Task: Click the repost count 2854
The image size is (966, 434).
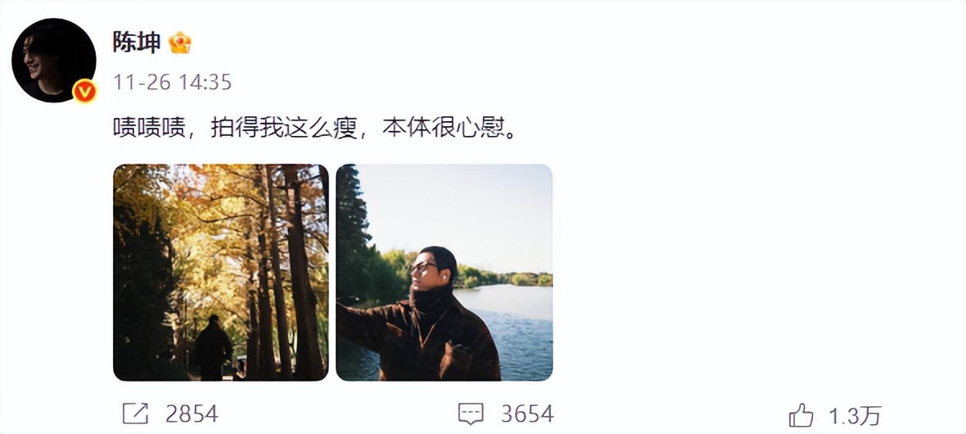Action: (x=192, y=414)
